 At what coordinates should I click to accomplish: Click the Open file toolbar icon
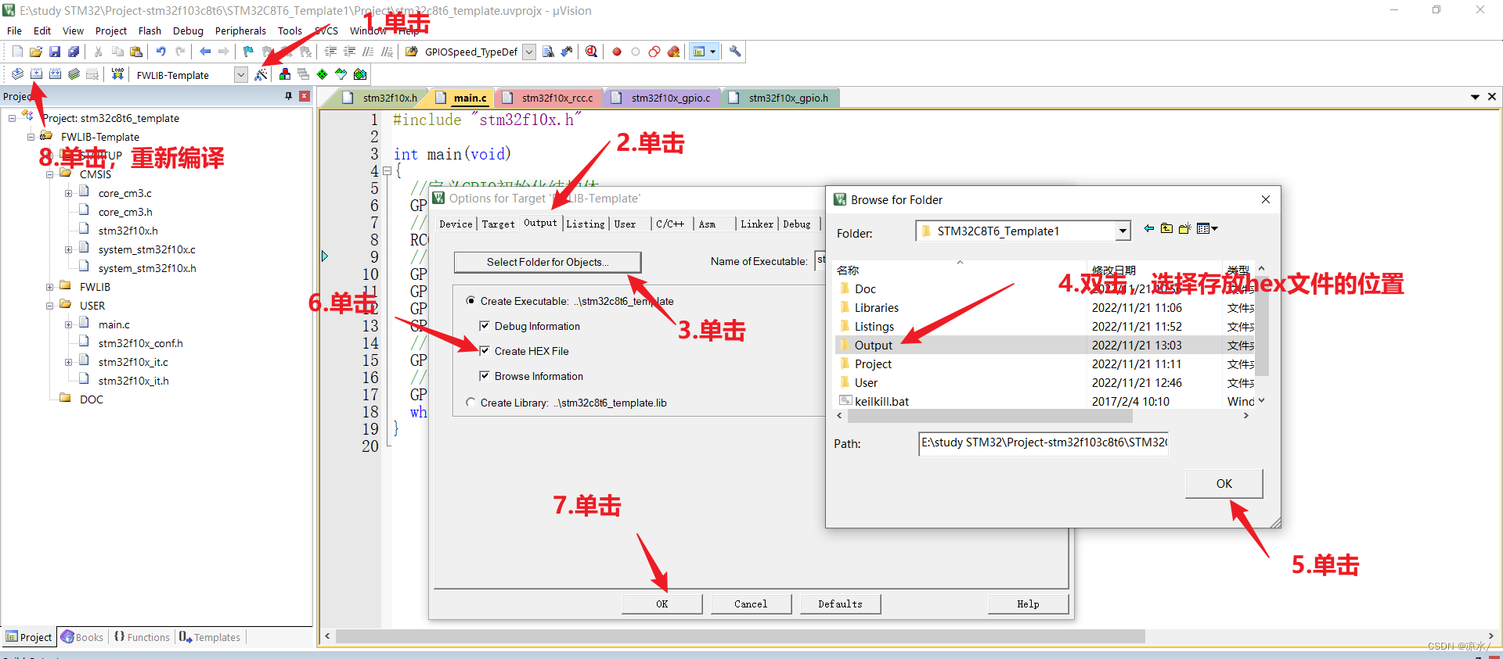pyautogui.click(x=36, y=52)
